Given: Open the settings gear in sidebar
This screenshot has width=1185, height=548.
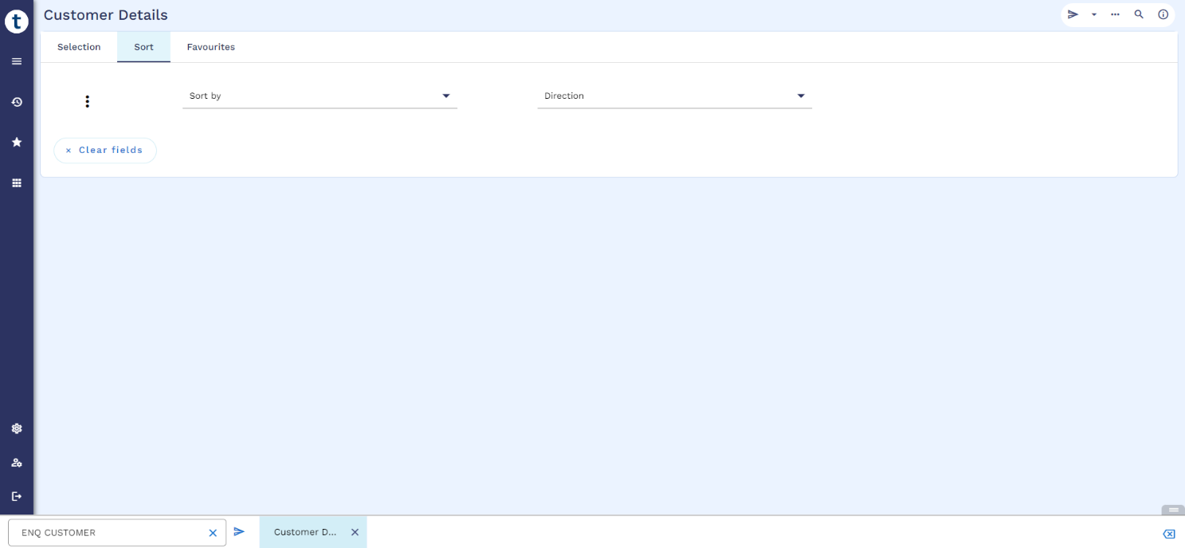Looking at the screenshot, I should pyautogui.click(x=17, y=429).
